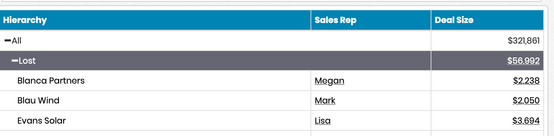Screen dimensions: 554x136
Task: Sort by the Hierarchy column header
Action: pos(25,20)
